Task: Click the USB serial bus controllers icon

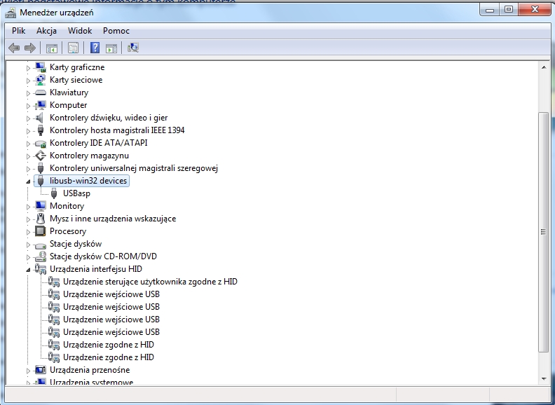Action: (x=41, y=168)
